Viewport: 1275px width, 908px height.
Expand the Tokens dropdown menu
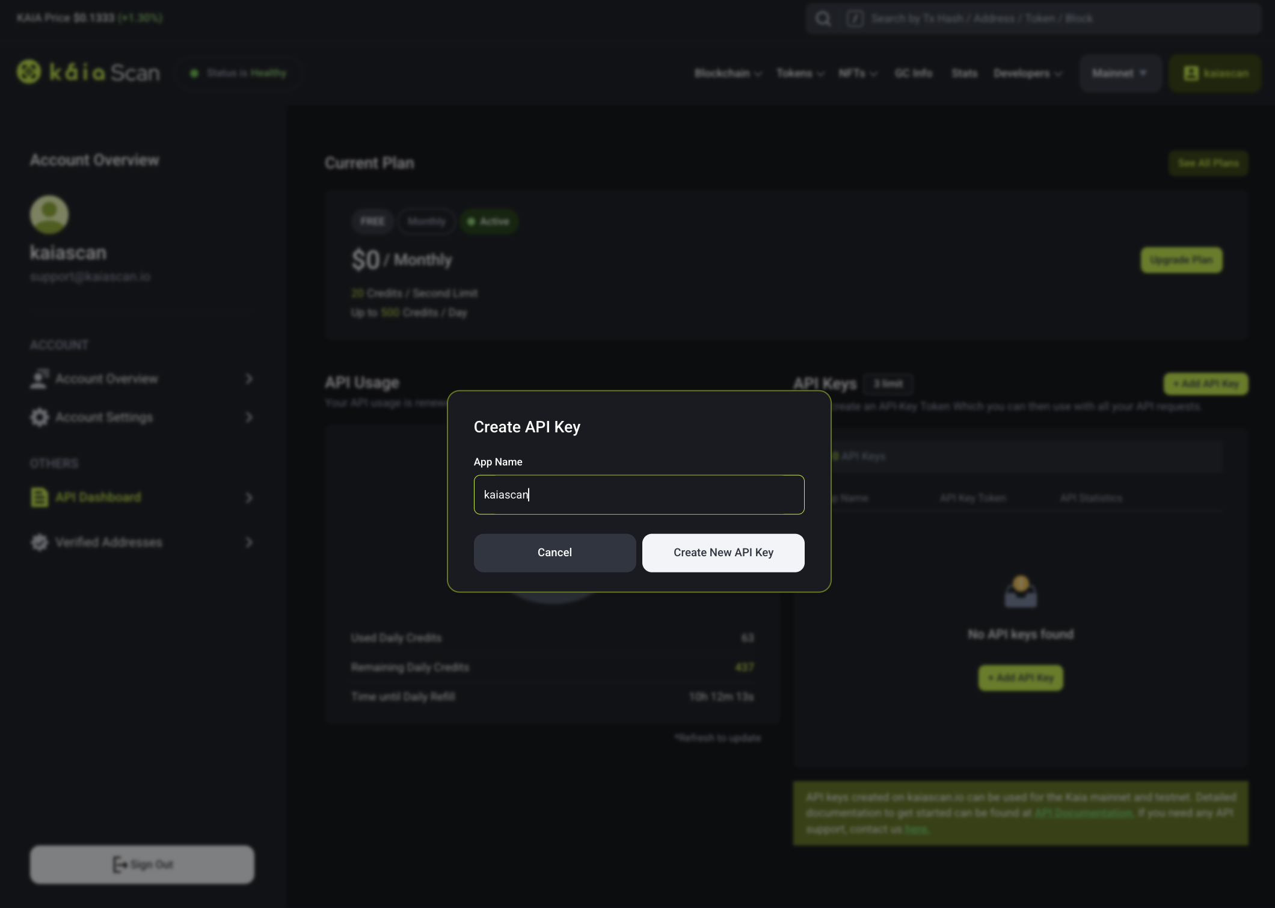pos(800,73)
